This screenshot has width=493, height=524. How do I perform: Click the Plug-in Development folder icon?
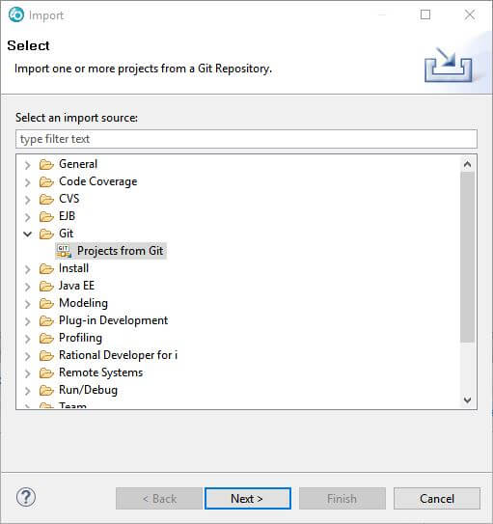[46, 320]
